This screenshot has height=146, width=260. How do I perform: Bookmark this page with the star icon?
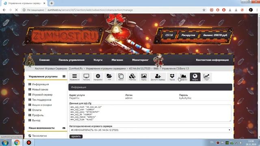204,10
